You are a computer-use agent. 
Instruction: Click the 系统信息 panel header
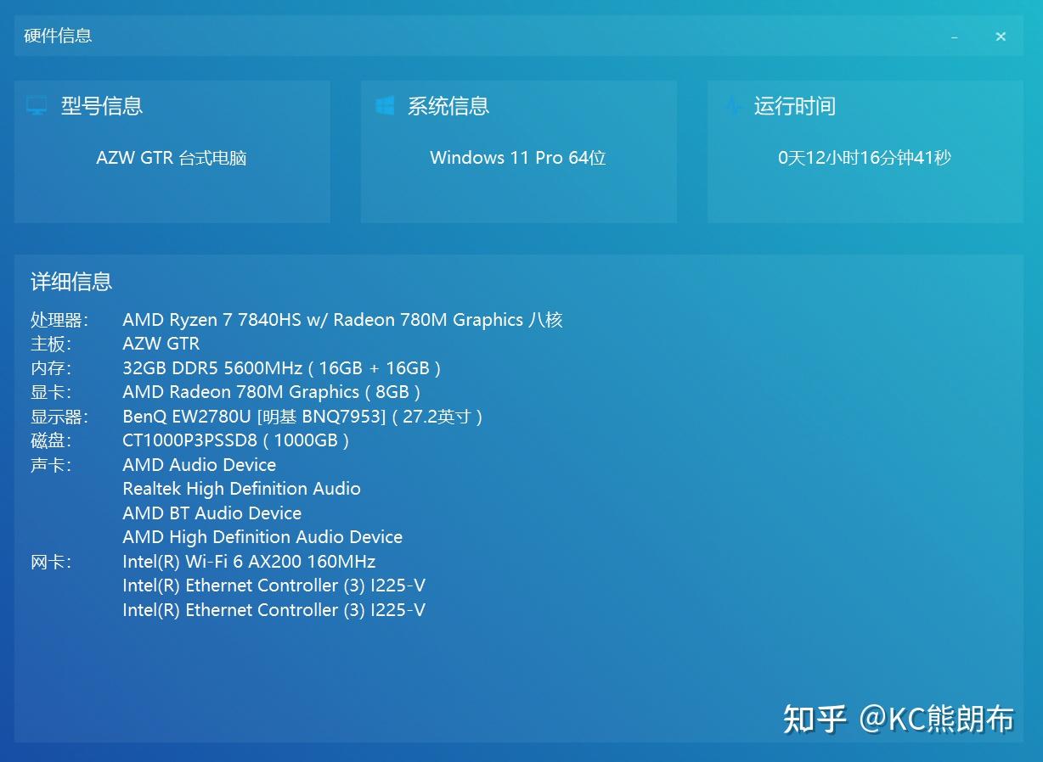coord(448,105)
